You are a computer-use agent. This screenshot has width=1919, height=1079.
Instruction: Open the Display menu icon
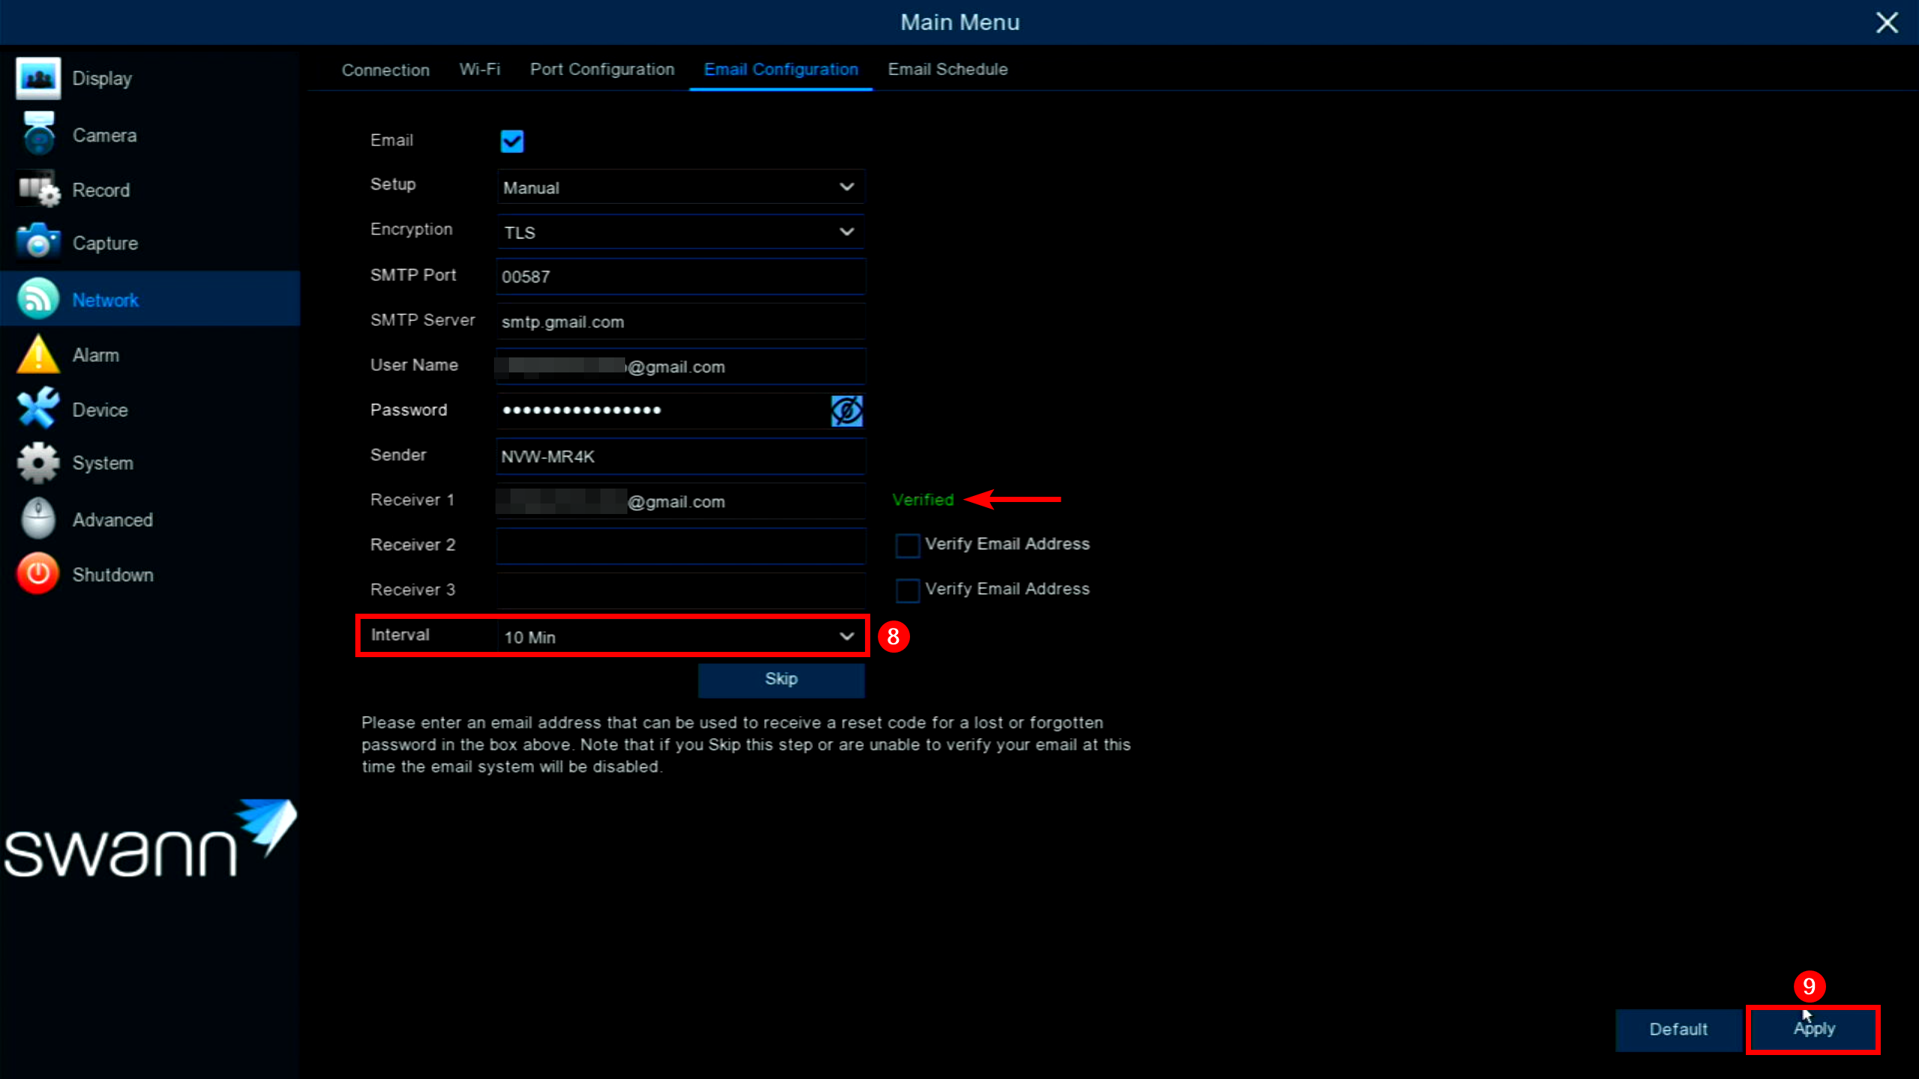[37, 78]
